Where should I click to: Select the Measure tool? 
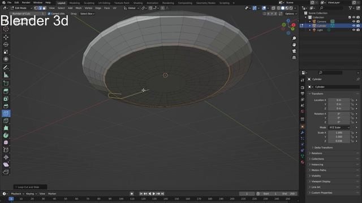click(6, 75)
